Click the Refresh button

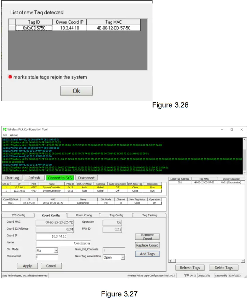34,178
